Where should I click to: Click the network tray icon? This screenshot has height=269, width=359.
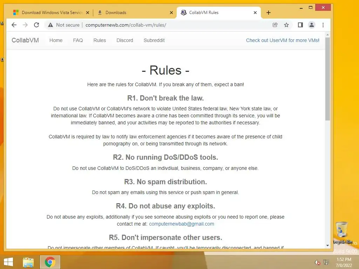click(x=326, y=262)
